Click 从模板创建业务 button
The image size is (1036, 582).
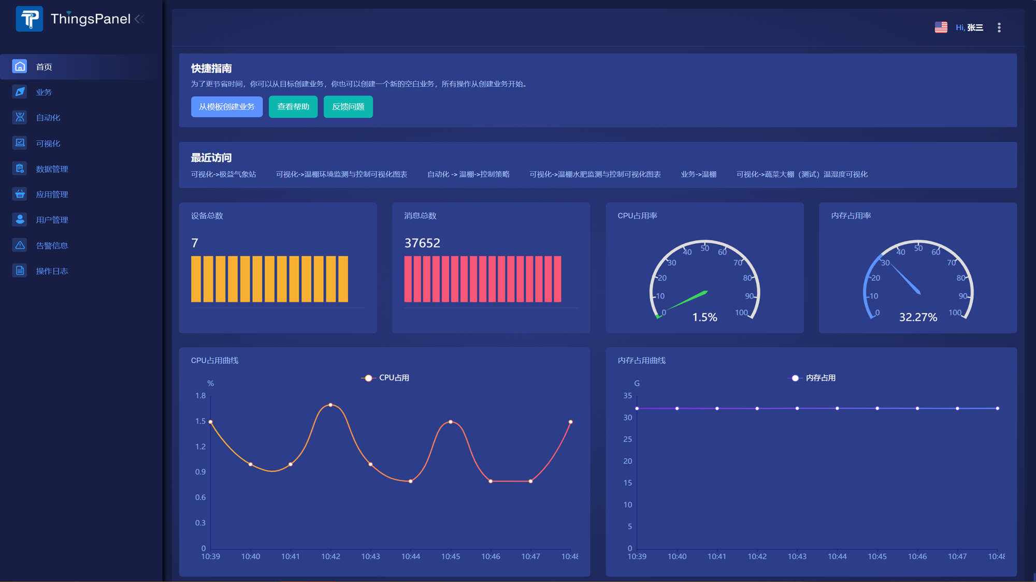226,107
